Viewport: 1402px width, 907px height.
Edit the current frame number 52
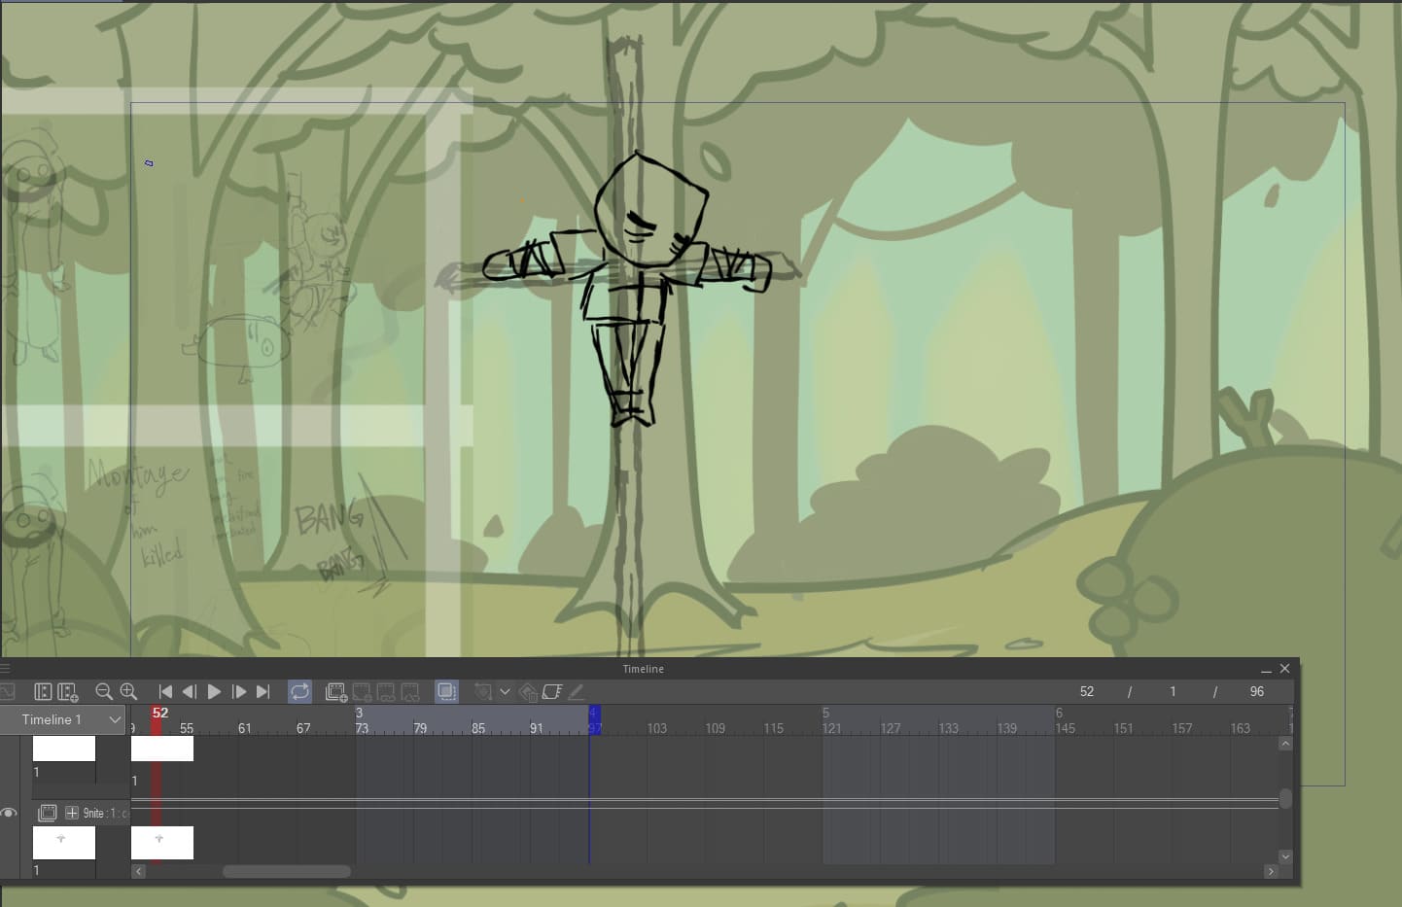pos(1087,691)
